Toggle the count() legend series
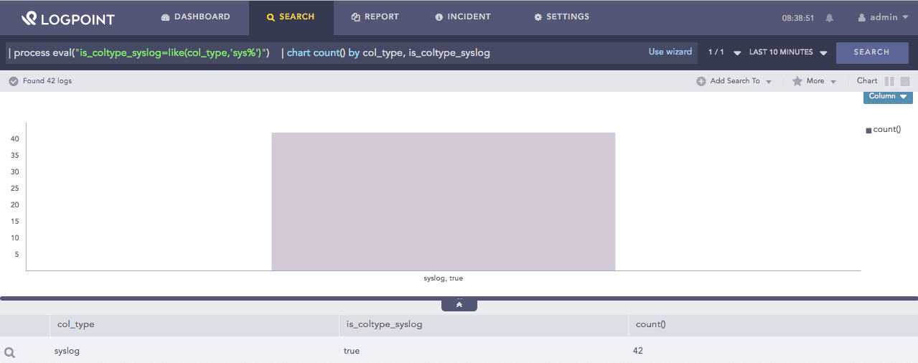 pos(883,130)
